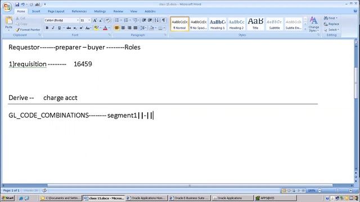Open the Office button menu

point(7,7)
